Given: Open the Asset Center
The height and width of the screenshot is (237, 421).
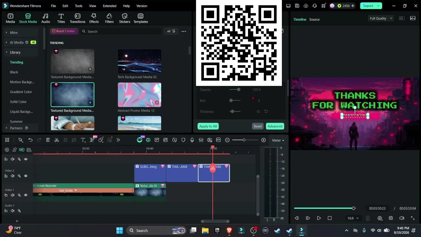Looking at the screenshot, I should [63, 31].
